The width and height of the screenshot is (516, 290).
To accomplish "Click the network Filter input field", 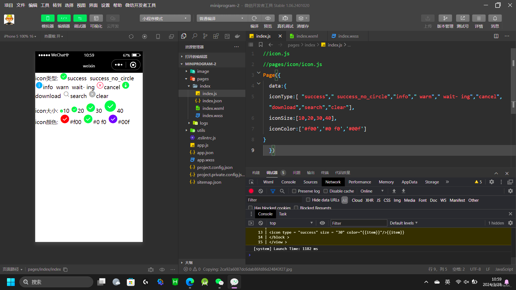I will 274,200.
